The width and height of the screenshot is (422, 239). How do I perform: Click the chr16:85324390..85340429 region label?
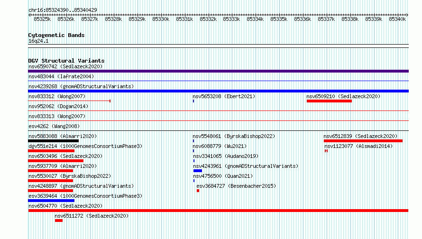coord(63,10)
